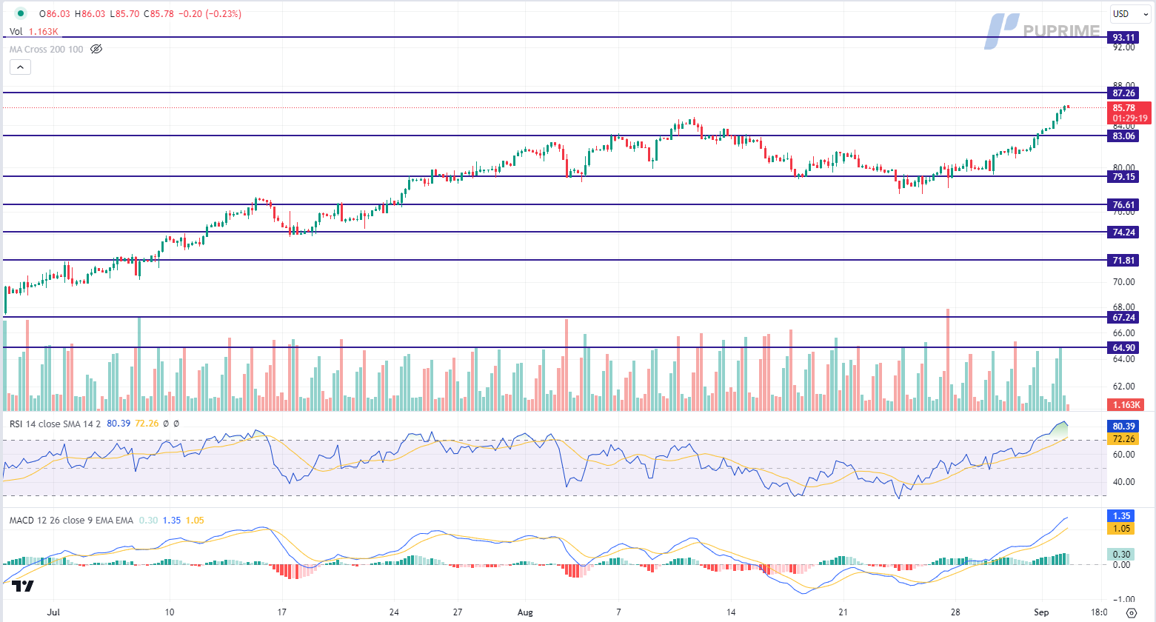Collapse the indicator legend with chevron button
1156x622 pixels.
20,67
